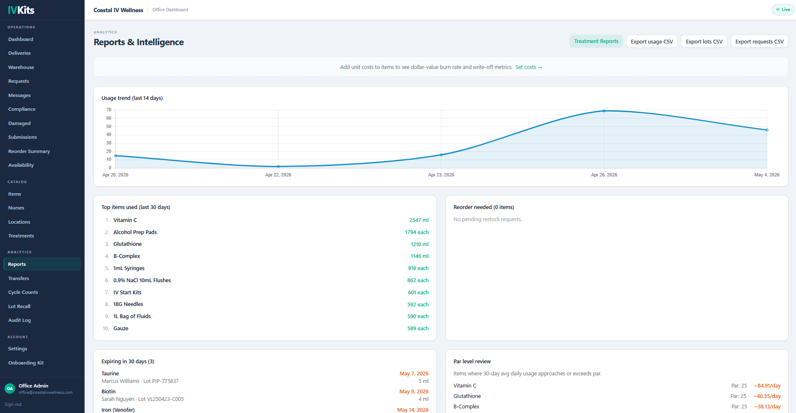Click the 2547 ml usage value
The height and width of the screenshot is (413, 796).
point(419,220)
